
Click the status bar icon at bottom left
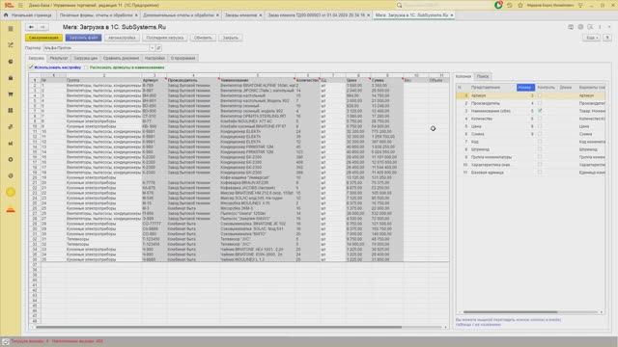6,341
